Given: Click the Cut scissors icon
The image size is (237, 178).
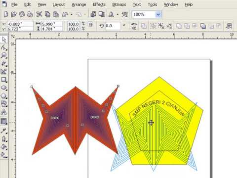Looking at the screenshot, I should coord(39,14).
